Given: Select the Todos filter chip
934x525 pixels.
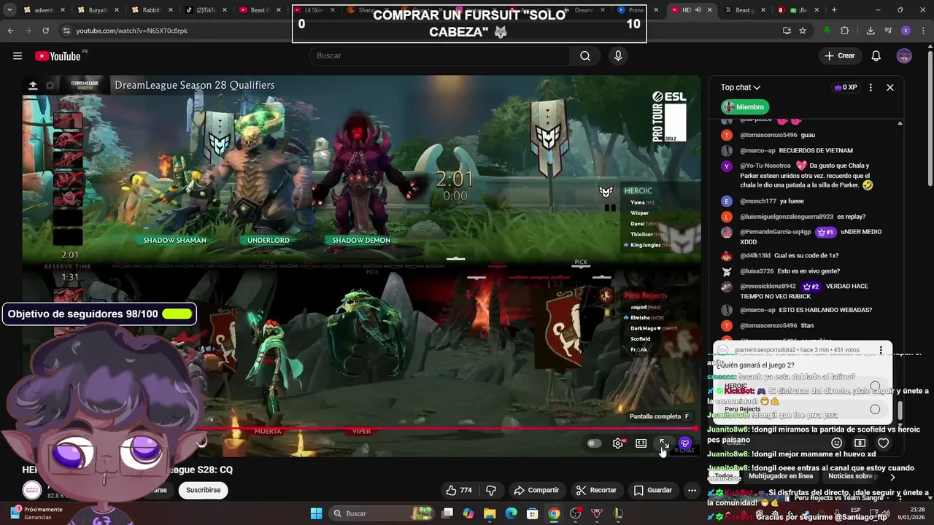Looking at the screenshot, I should point(724,476).
